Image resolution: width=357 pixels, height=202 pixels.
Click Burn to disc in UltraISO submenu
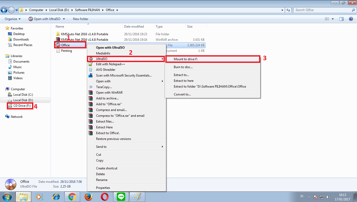tap(213, 67)
